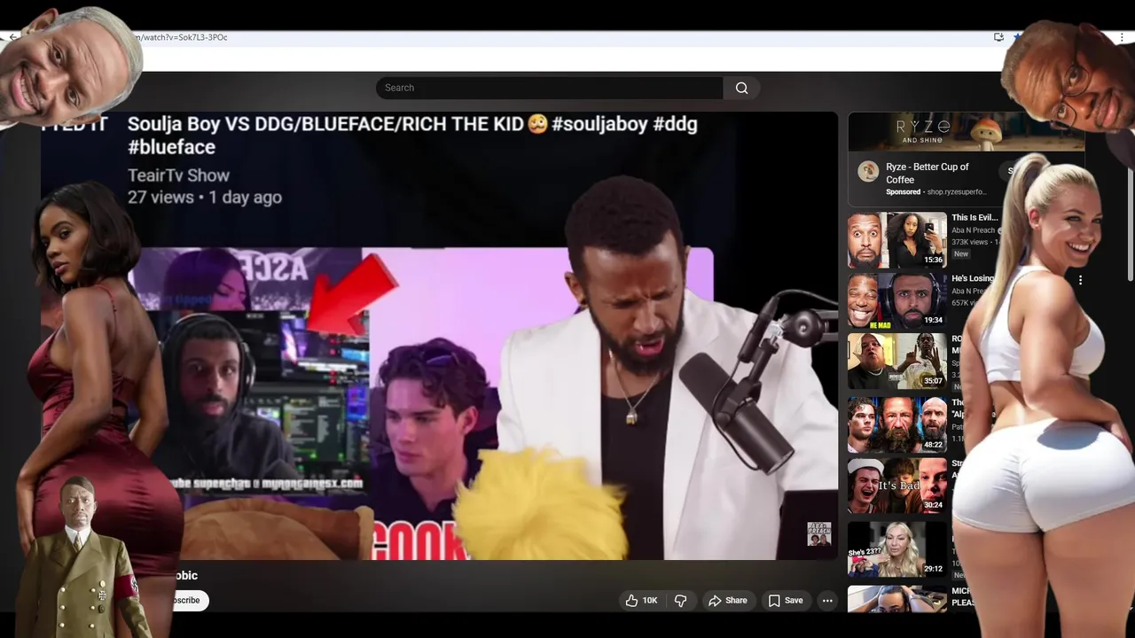Open the 29:12 'She's 23??' thumbnail
This screenshot has height=638, width=1135.
897,549
